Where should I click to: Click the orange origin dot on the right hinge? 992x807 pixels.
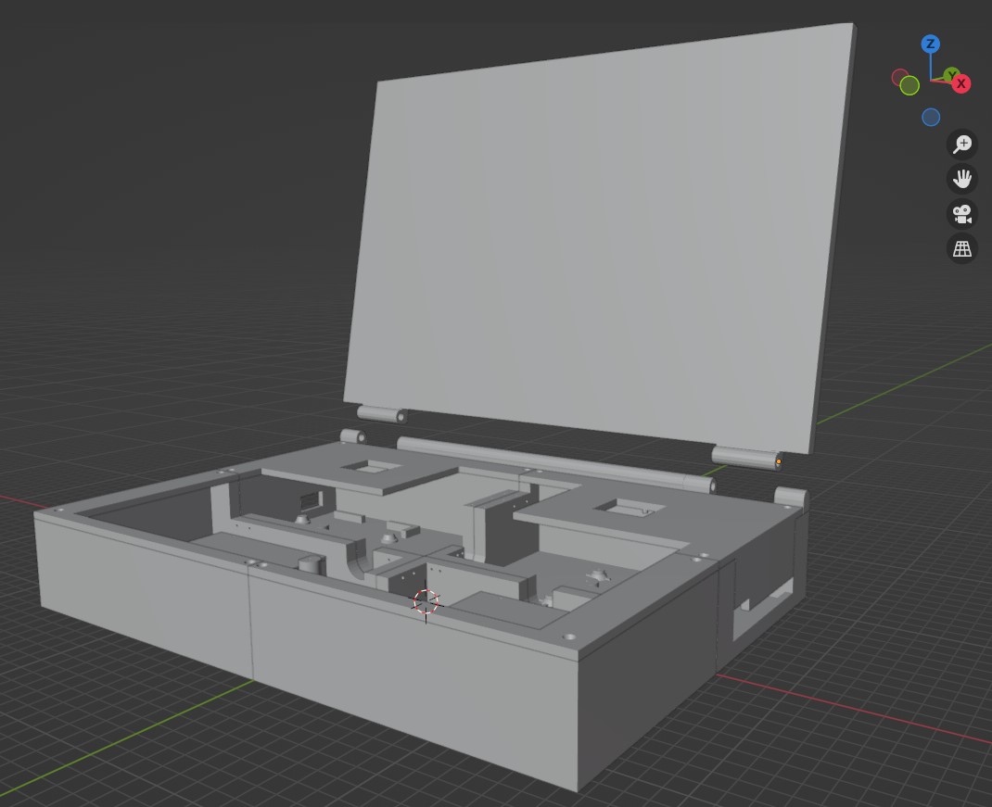point(778,461)
